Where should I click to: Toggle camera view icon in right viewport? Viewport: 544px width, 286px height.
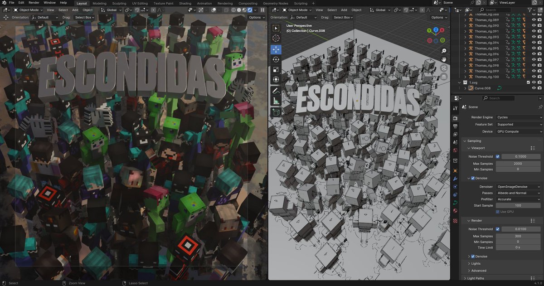[x=444, y=68]
